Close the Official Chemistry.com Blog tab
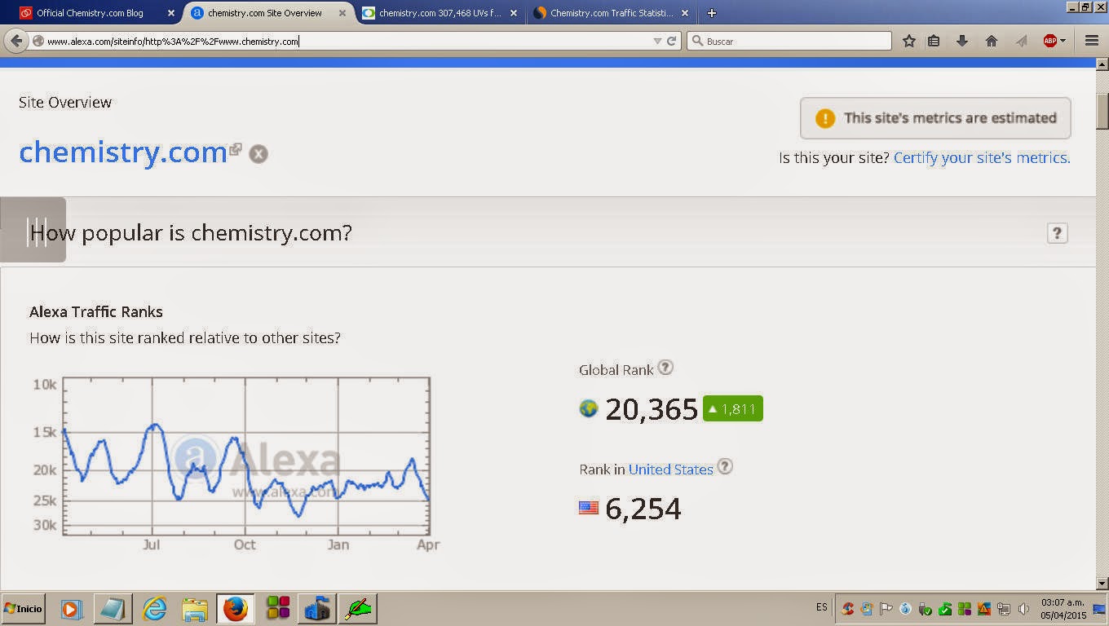The width and height of the screenshot is (1109, 626). coord(170,13)
